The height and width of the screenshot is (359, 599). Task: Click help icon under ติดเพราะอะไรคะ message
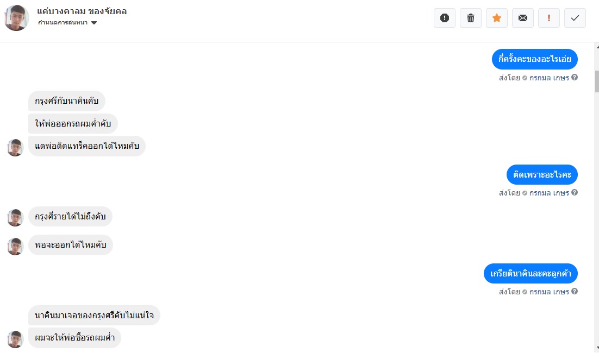[575, 193]
